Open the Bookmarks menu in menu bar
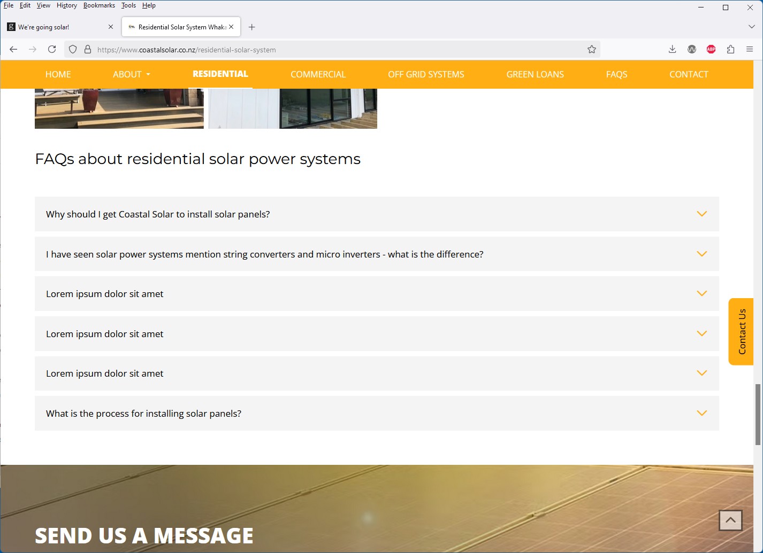The image size is (763, 553). coord(99,5)
